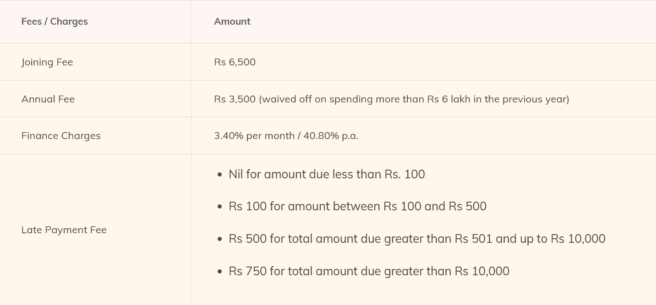The width and height of the screenshot is (656, 305).
Task: Click the 3.40% per month rate text
Action: click(254, 136)
